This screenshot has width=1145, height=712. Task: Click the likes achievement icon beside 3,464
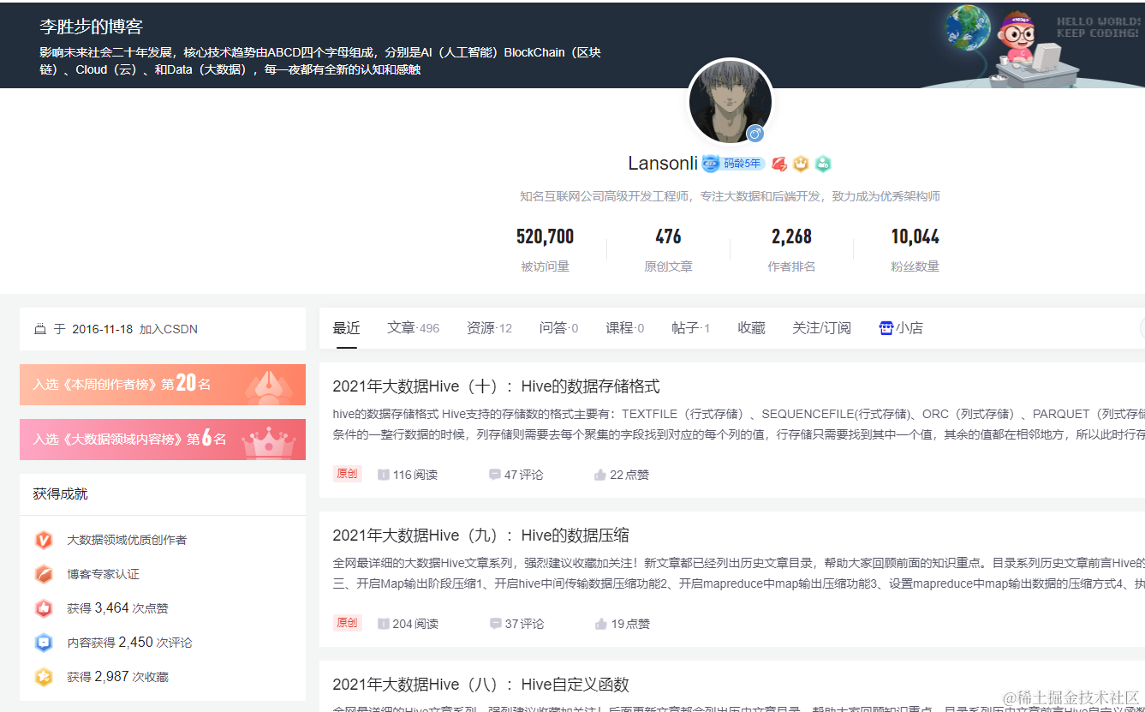pyautogui.click(x=43, y=608)
